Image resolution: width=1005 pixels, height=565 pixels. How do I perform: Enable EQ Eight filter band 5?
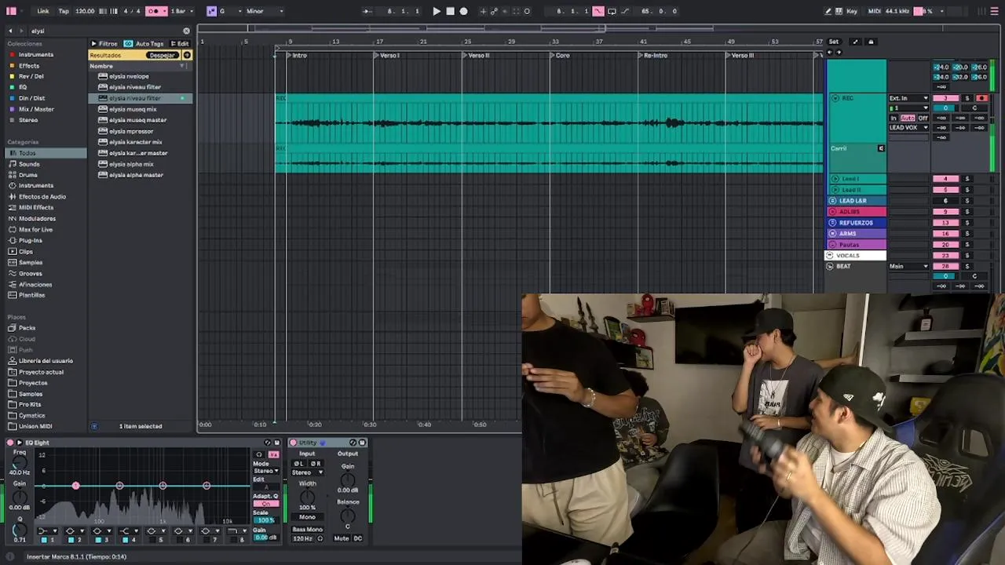coord(152,540)
